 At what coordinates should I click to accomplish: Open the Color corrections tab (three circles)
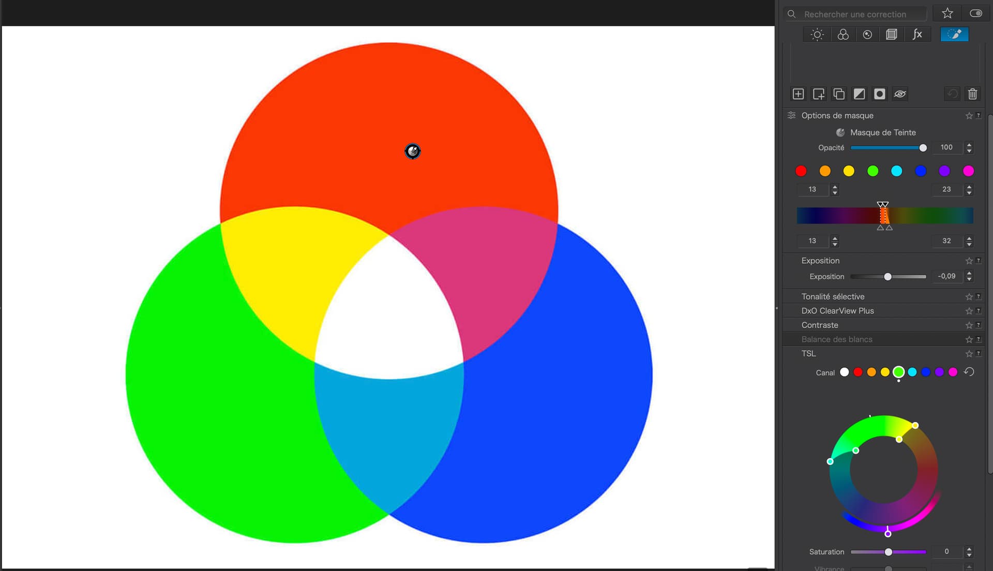[x=843, y=35]
